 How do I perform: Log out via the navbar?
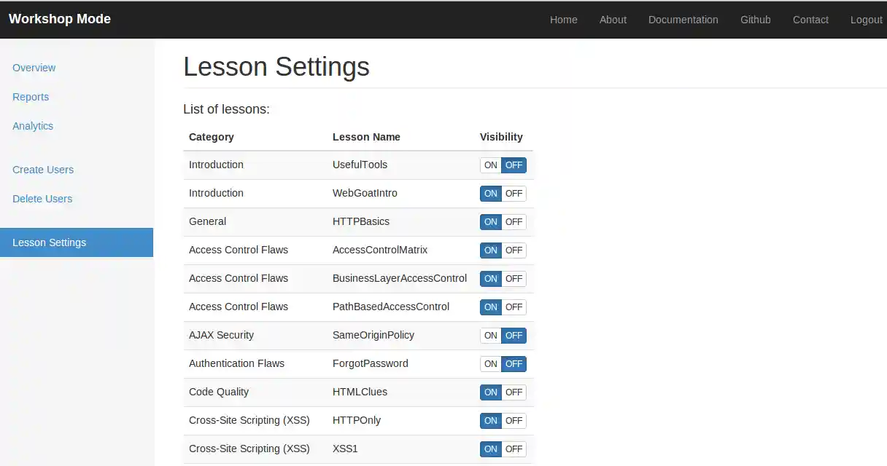pyautogui.click(x=866, y=20)
